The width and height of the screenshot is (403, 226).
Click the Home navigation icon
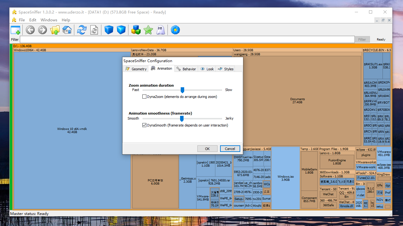(x=67, y=30)
